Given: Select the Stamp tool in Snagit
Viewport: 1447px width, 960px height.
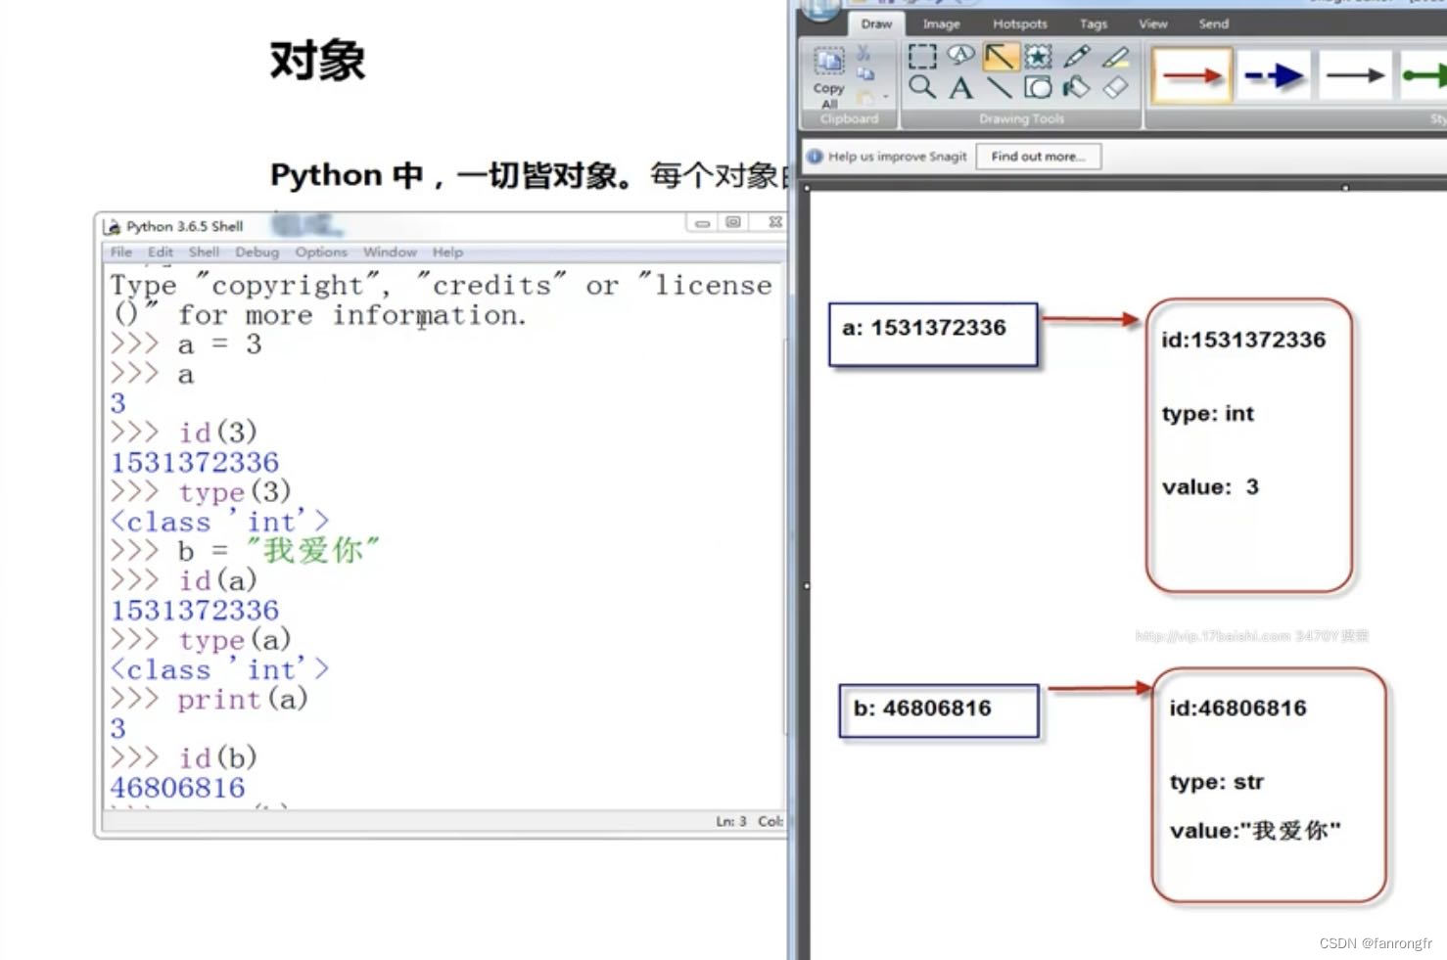Looking at the screenshot, I should coord(1038,57).
